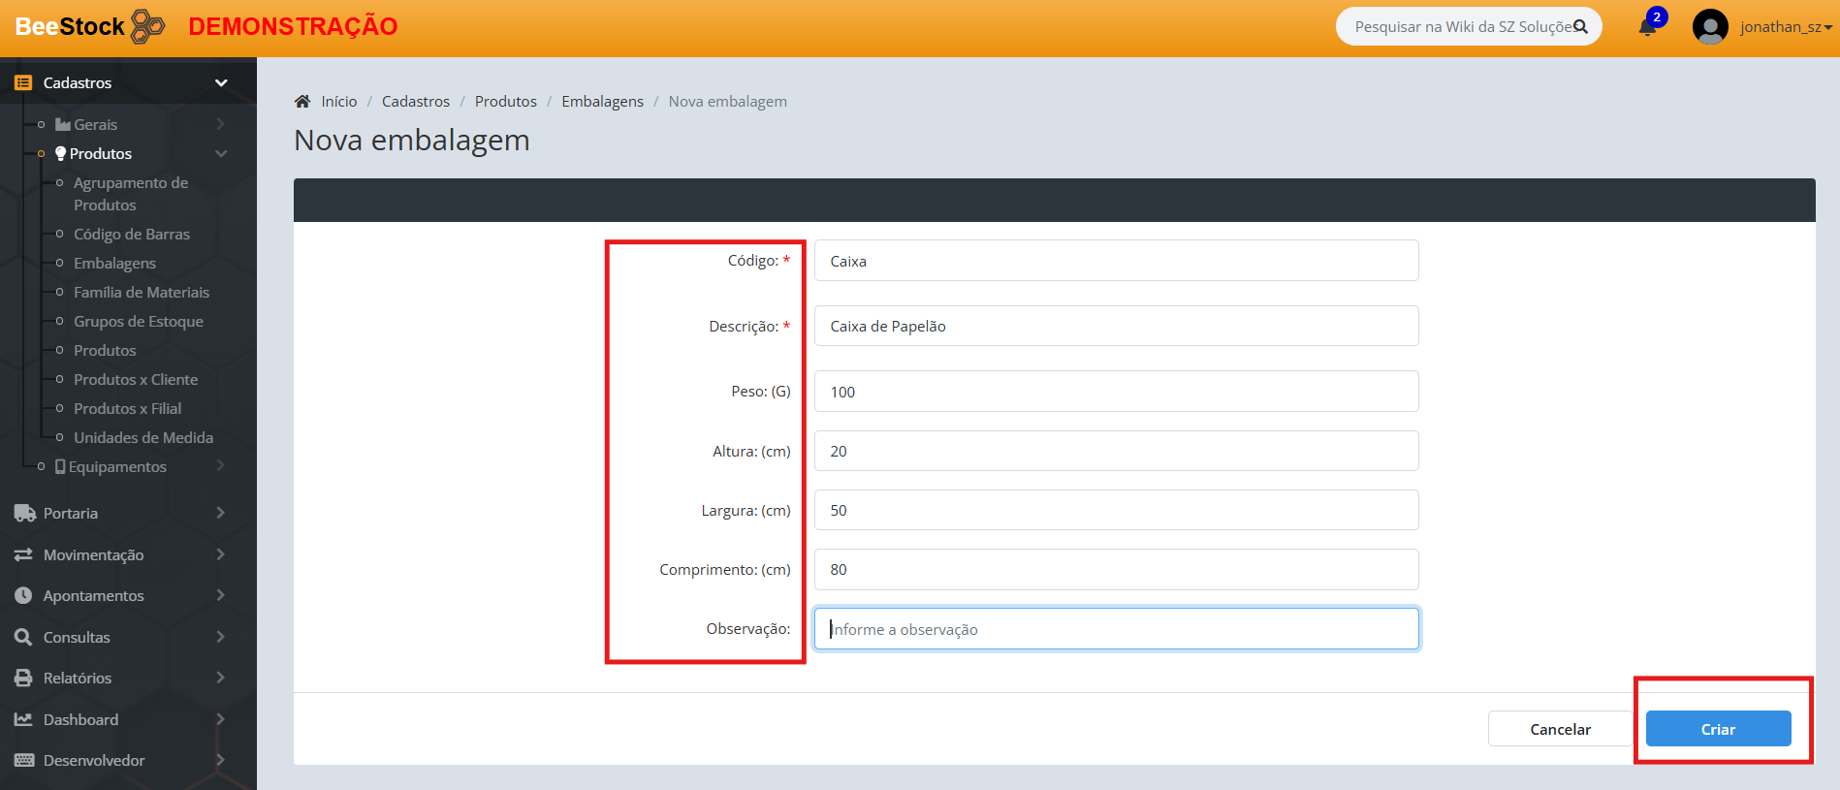This screenshot has width=1840, height=790.
Task: Open Relatórios via its printer icon
Action: coord(24,678)
